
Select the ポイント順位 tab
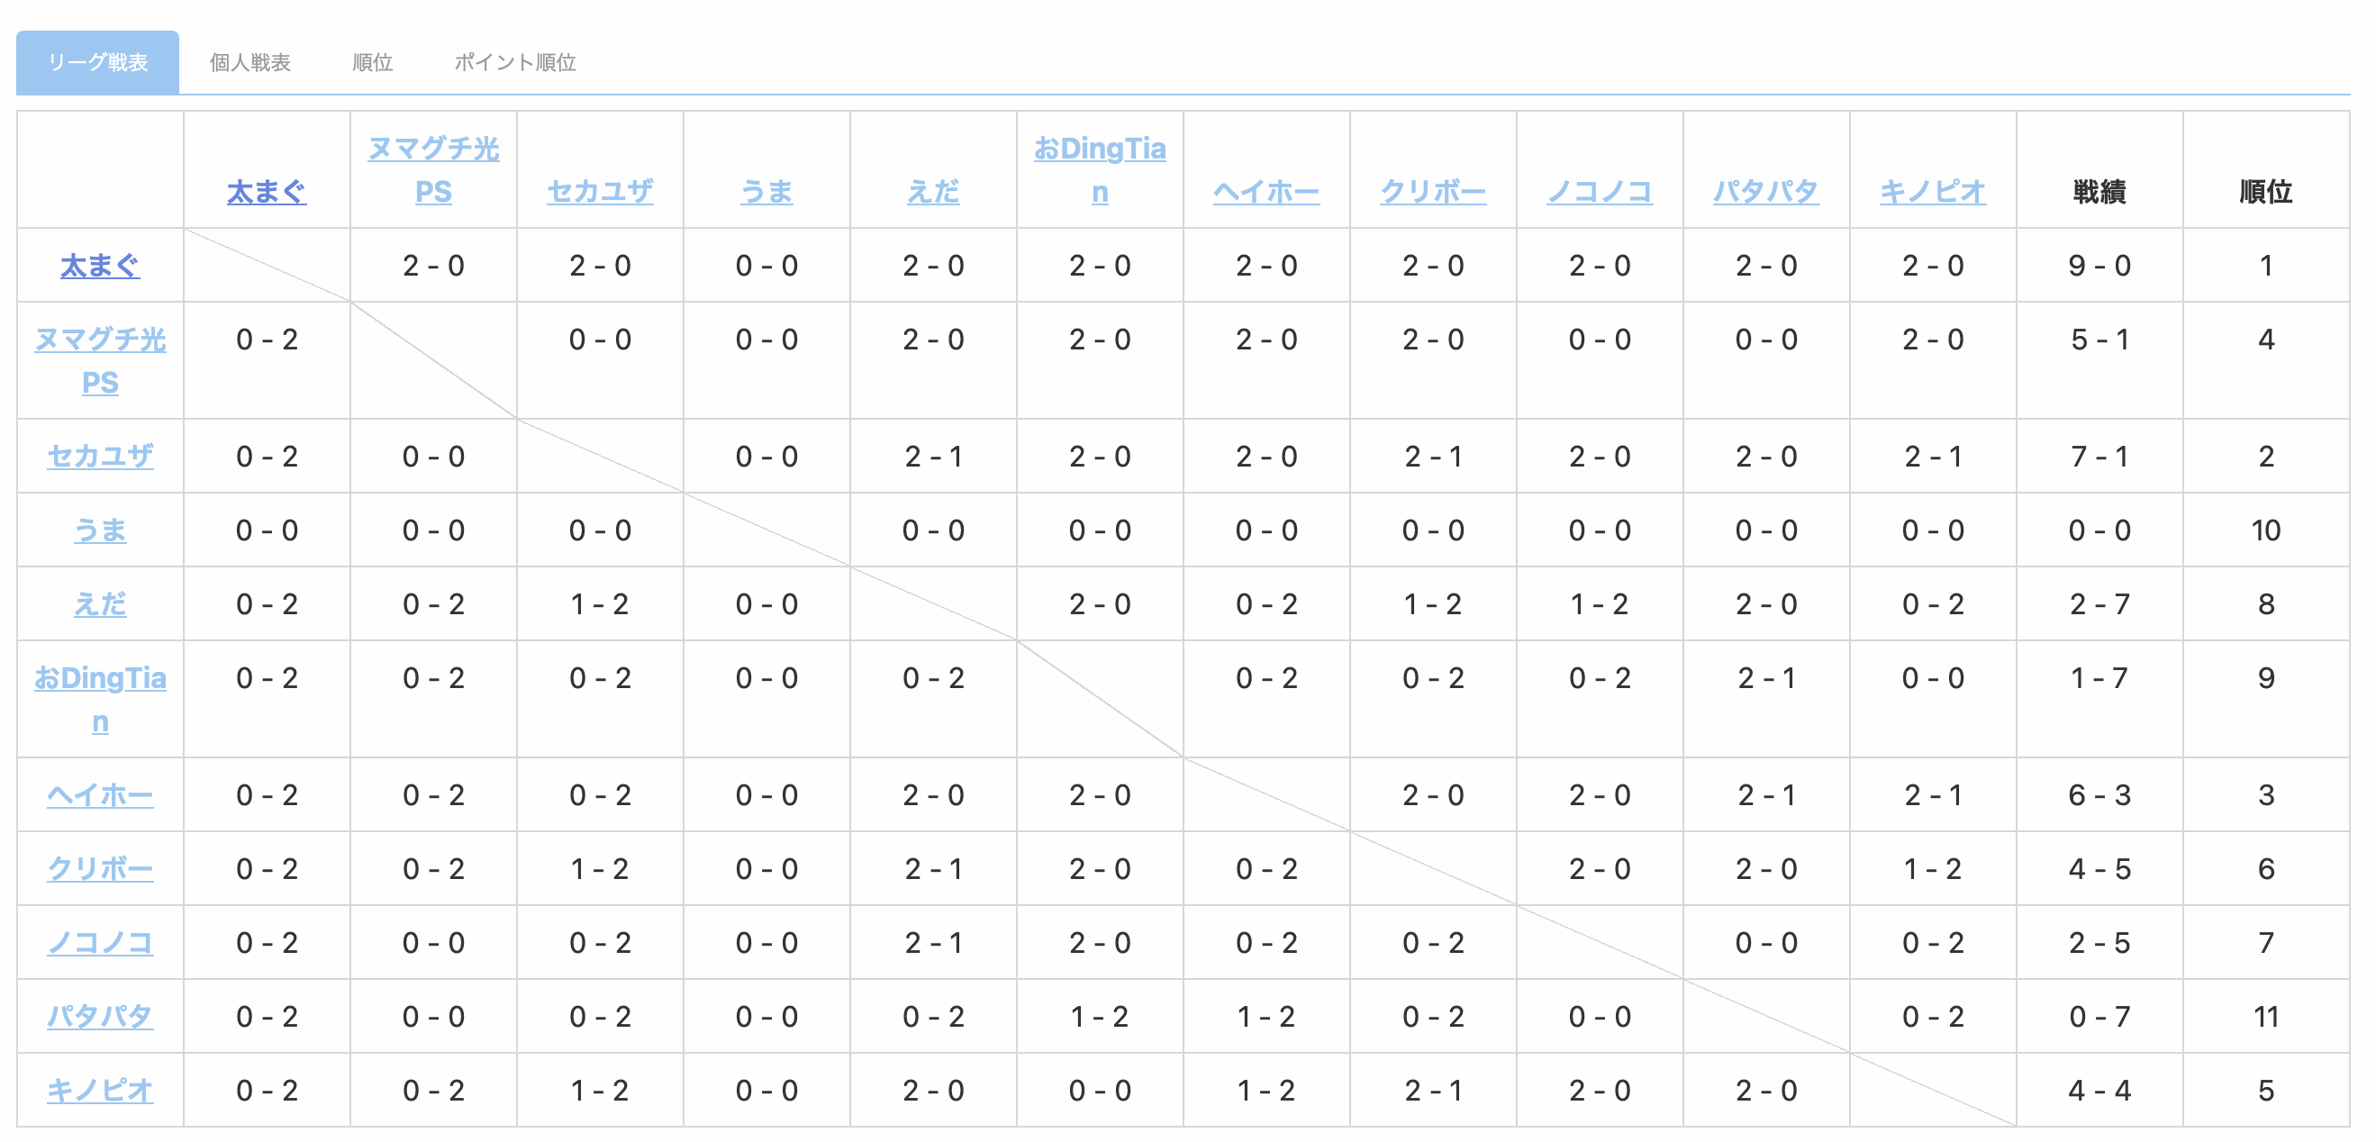514,63
